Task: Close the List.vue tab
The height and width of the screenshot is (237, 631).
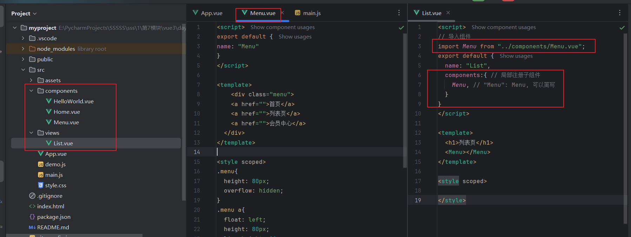Action: coord(448,13)
